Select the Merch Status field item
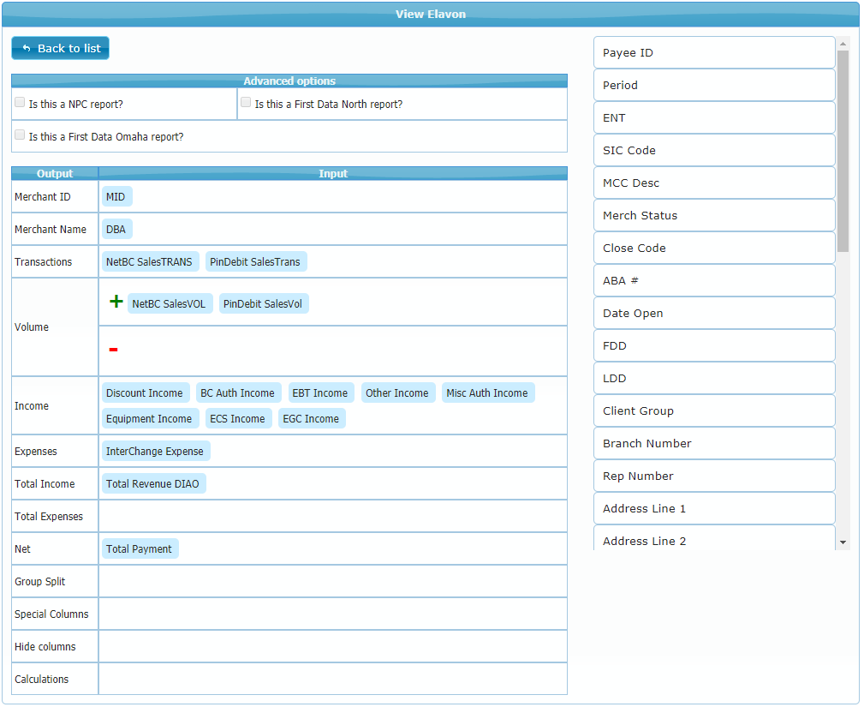This screenshot has width=864, height=707. tap(714, 216)
